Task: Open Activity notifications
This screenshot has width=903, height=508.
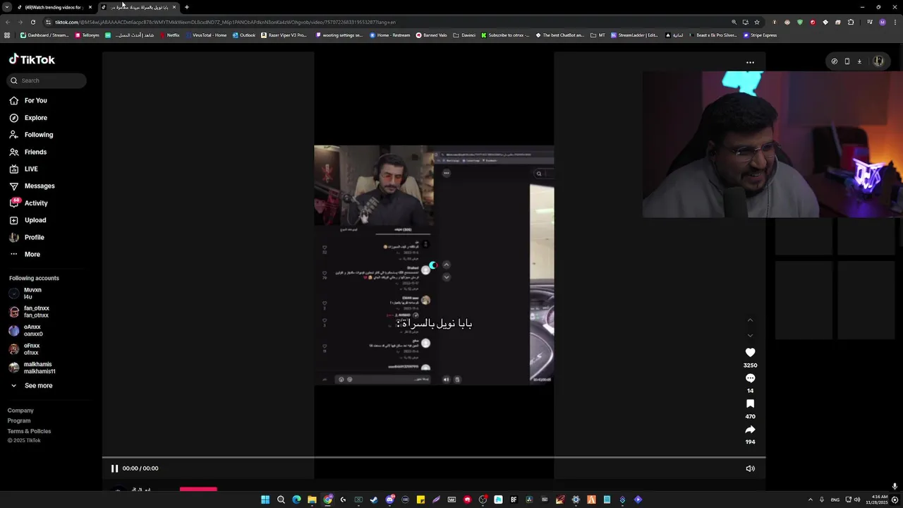Action: [x=28, y=203]
